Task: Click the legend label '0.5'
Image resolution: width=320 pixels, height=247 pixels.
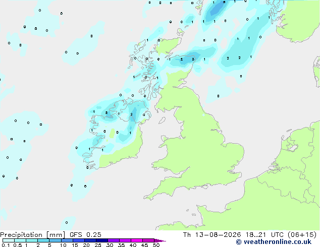Action: pos(17,245)
